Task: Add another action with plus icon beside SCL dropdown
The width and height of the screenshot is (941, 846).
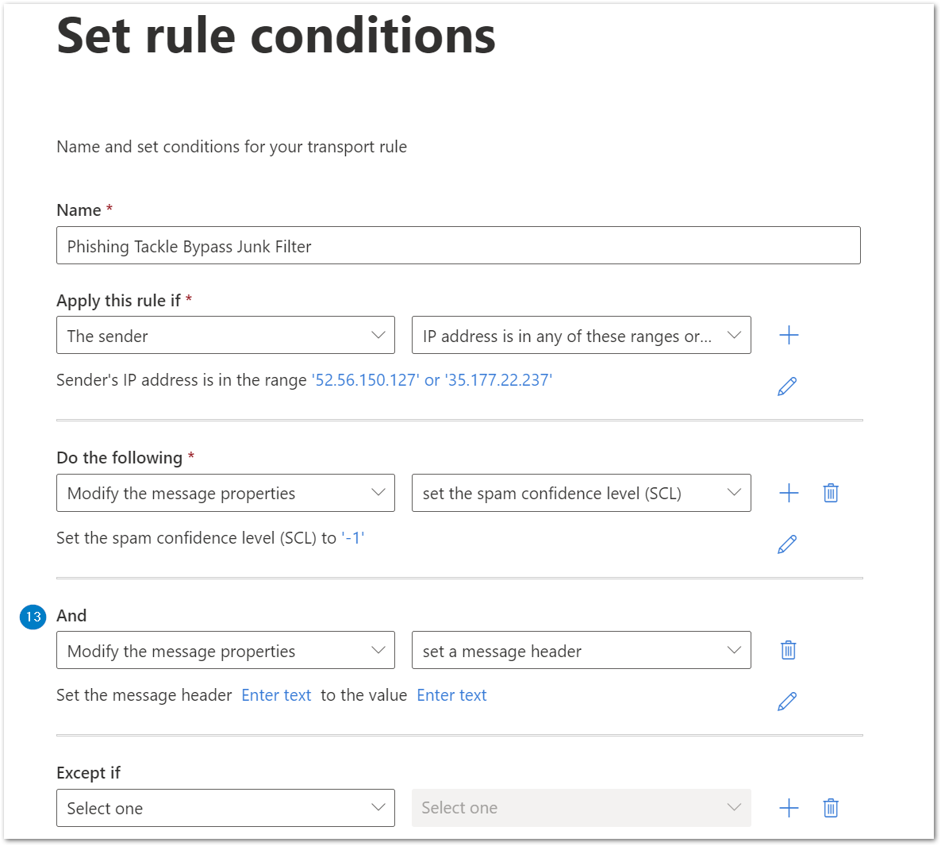Action: click(789, 493)
